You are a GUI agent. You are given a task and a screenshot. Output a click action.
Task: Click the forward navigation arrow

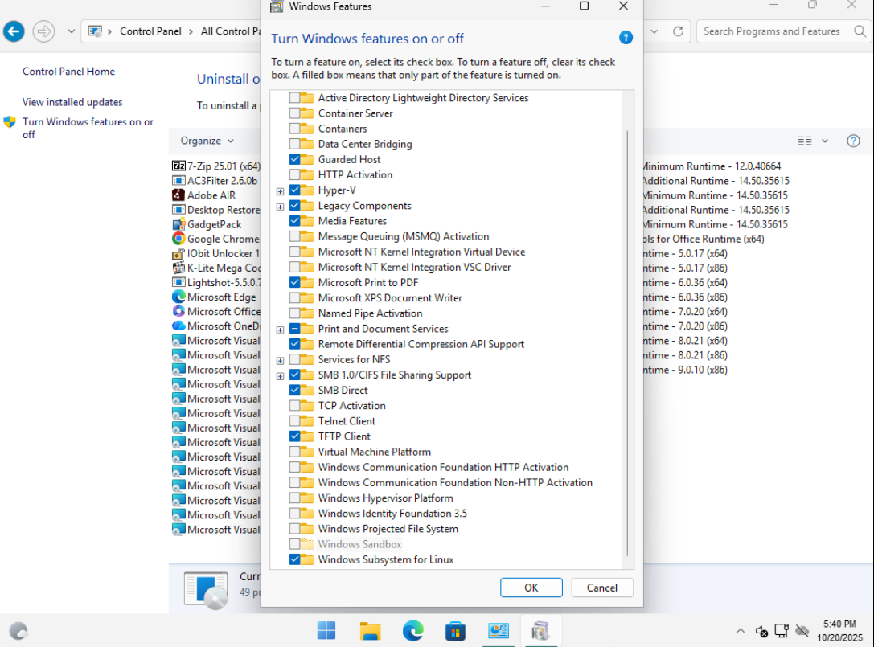[x=43, y=31]
